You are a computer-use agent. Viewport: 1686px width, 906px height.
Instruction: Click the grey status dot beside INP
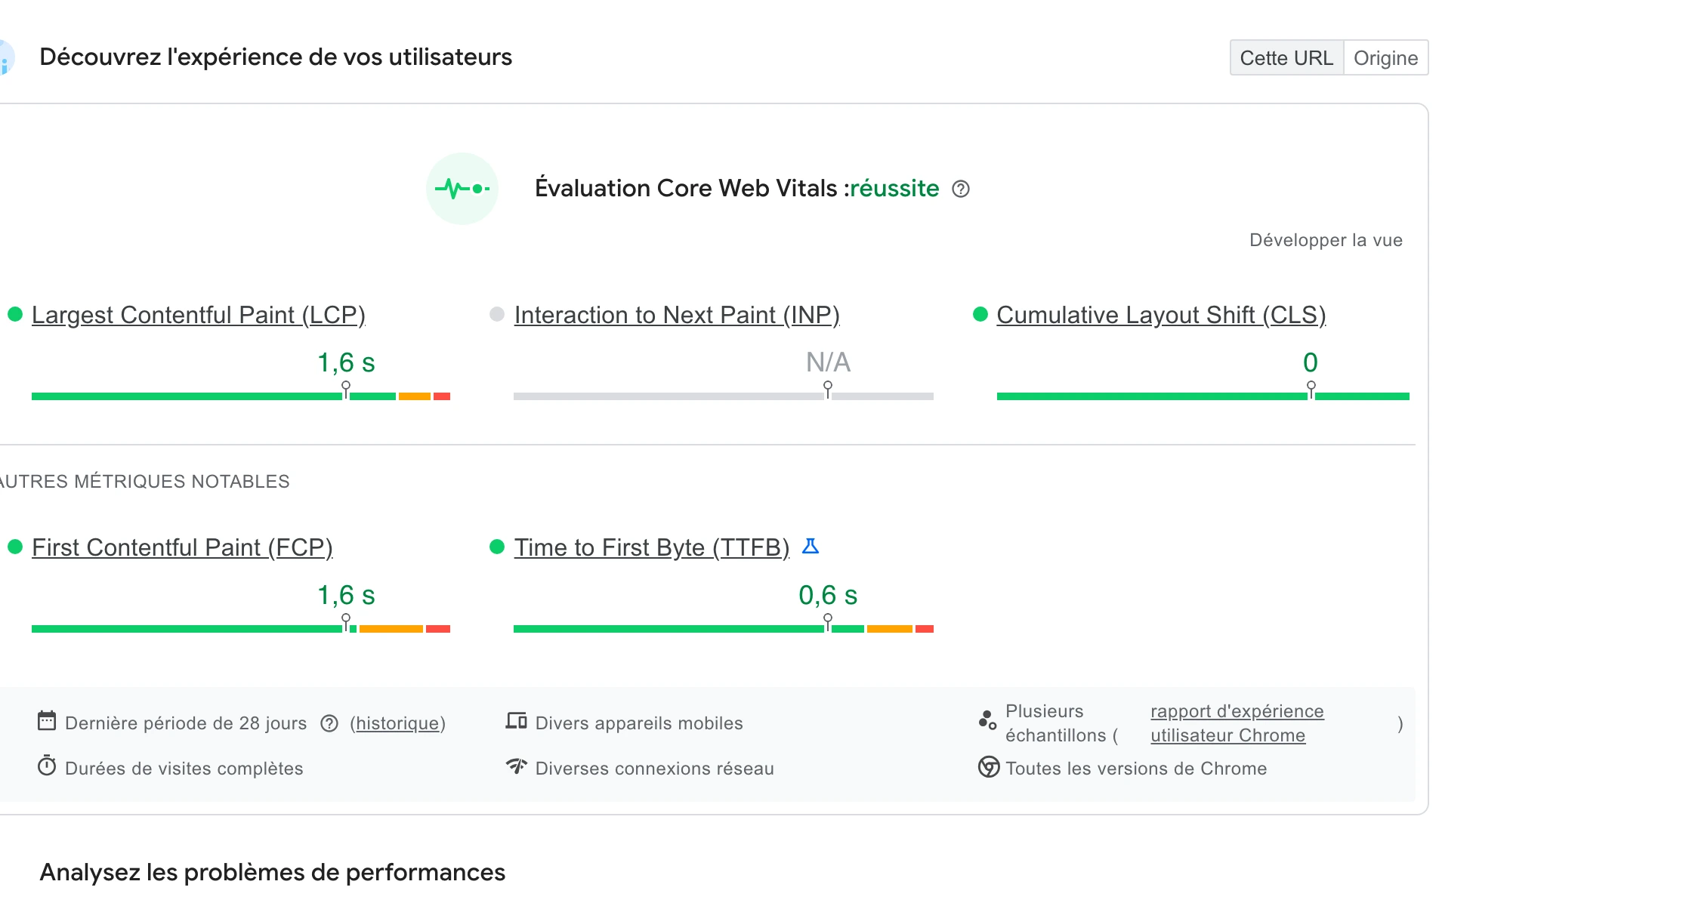[x=497, y=314]
